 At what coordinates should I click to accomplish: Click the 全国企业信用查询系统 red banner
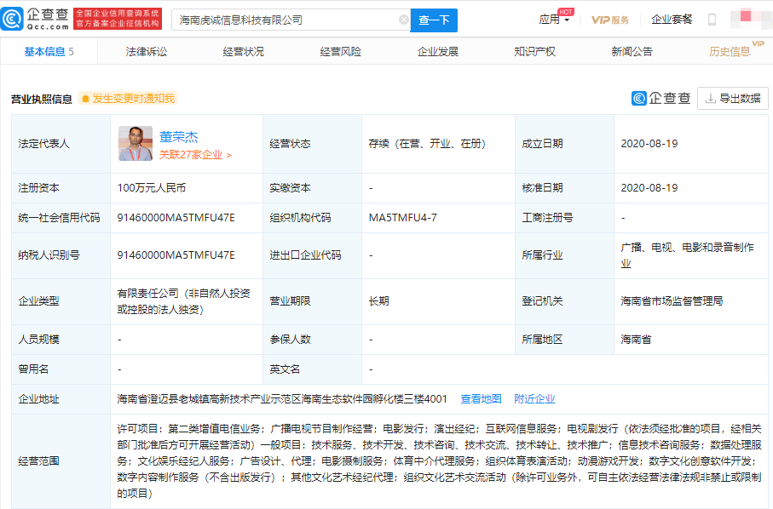118,19
